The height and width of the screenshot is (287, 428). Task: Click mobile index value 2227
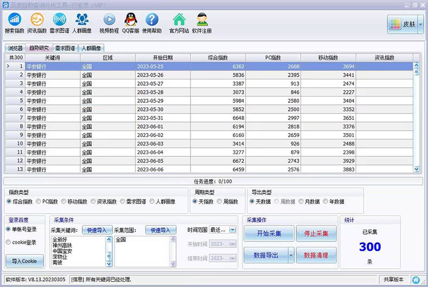(x=349, y=92)
